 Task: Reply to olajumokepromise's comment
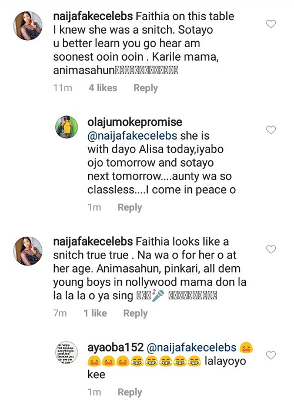(129, 207)
